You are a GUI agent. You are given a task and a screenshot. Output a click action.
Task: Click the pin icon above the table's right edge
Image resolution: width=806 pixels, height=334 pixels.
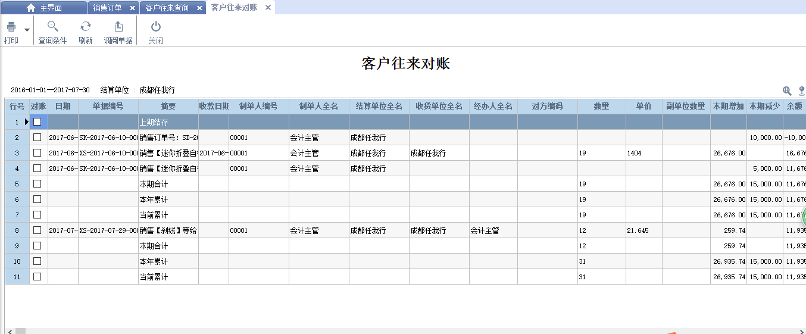[x=801, y=90]
